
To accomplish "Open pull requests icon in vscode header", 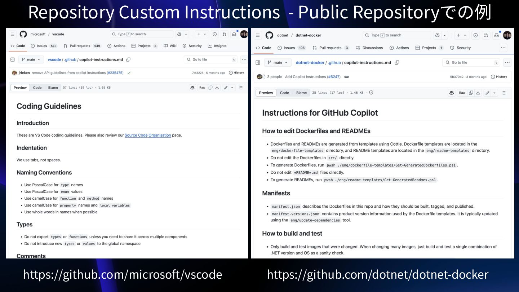I will (x=225, y=34).
